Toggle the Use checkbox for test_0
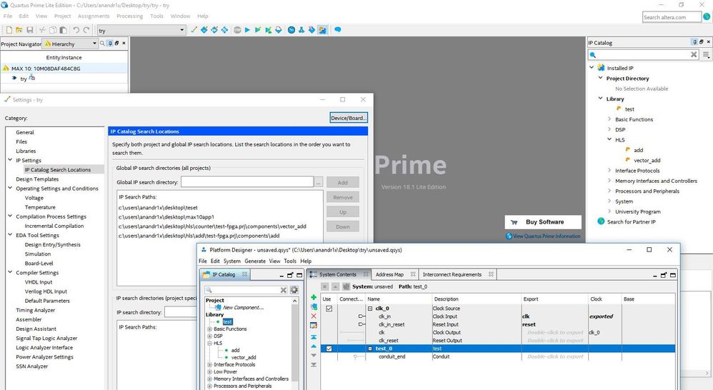The image size is (713, 390). coord(329,349)
